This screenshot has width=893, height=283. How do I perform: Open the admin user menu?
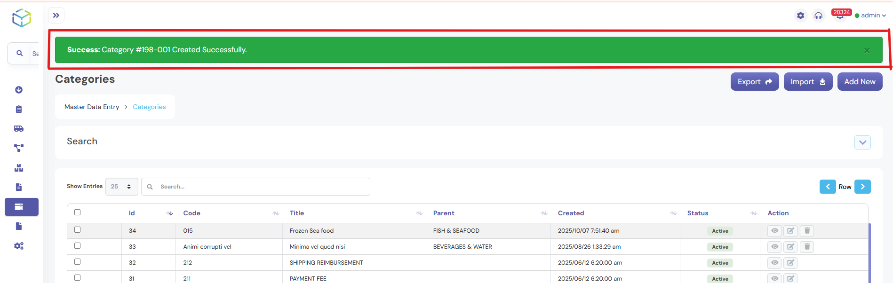tap(870, 16)
